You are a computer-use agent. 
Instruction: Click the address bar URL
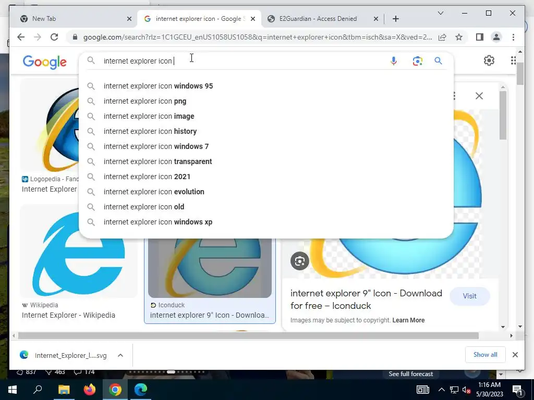(258, 37)
